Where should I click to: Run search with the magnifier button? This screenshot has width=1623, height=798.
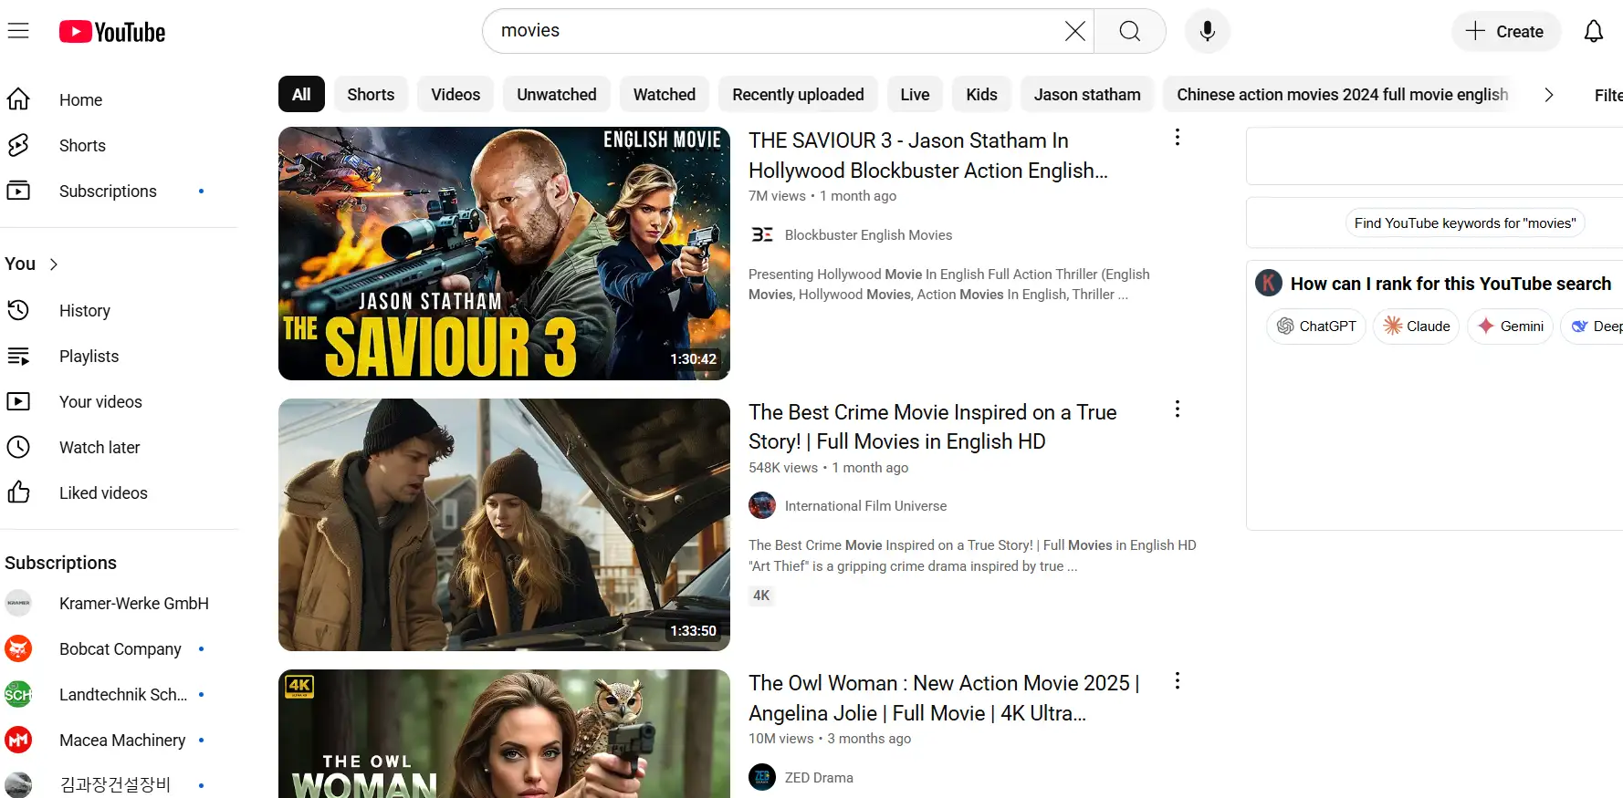click(1130, 31)
